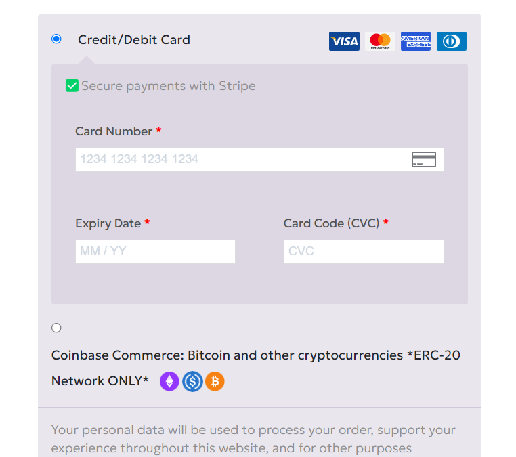516x457 pixels.
Task: Click the Mastercard logo
Action: [380, 41]
